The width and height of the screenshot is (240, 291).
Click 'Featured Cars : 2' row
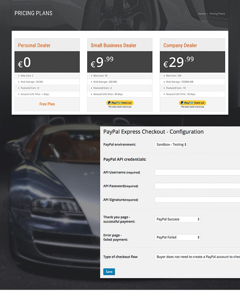coord(120,88)
